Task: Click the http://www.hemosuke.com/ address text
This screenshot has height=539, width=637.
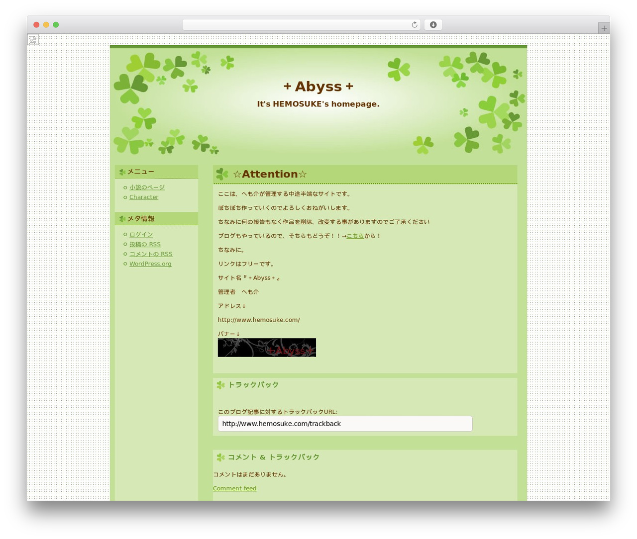Action: click(259, 320)
